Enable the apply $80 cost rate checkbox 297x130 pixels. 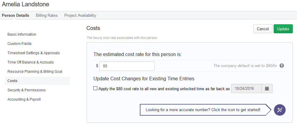tap(96, 88)
